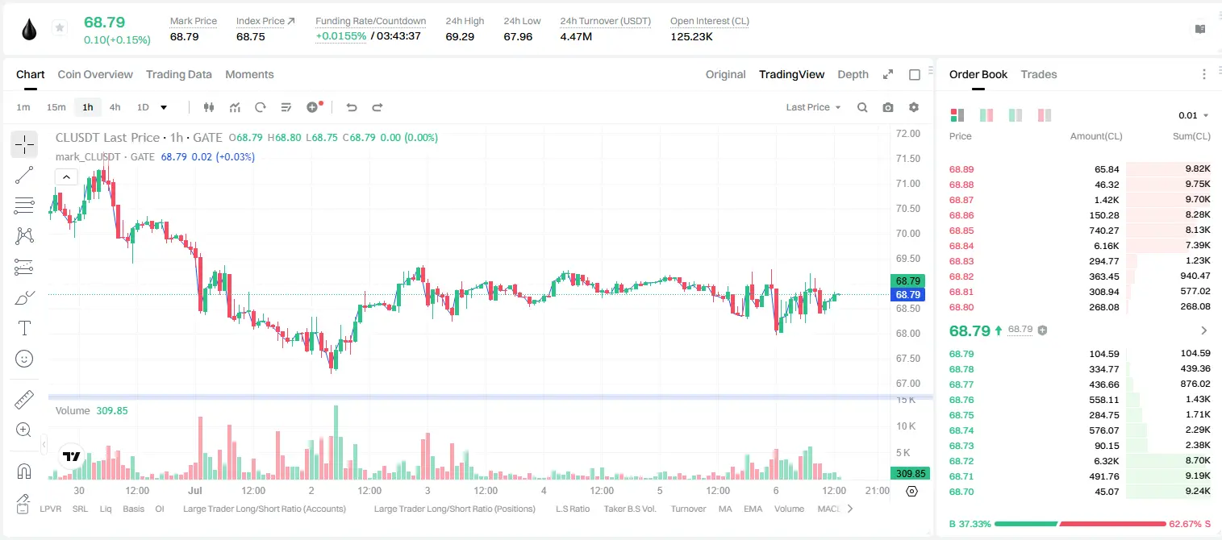The image size is (1222, 540).
Task: Switch to the Trades tab
Action: point(1039,74)
